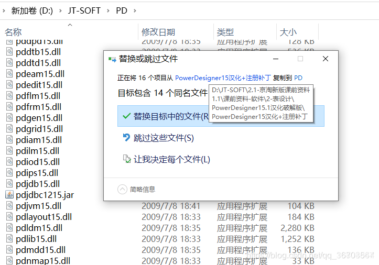Select file name pdldm15.dll

point(39,228)
